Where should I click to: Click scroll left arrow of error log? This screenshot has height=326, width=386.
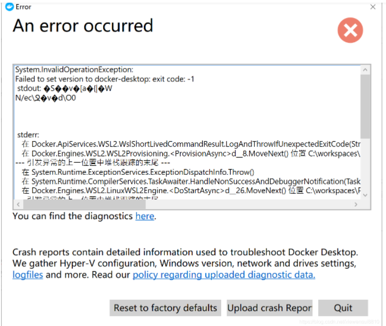[18, 204]
